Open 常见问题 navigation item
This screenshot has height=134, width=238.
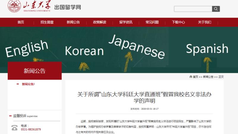coord(152,22)
